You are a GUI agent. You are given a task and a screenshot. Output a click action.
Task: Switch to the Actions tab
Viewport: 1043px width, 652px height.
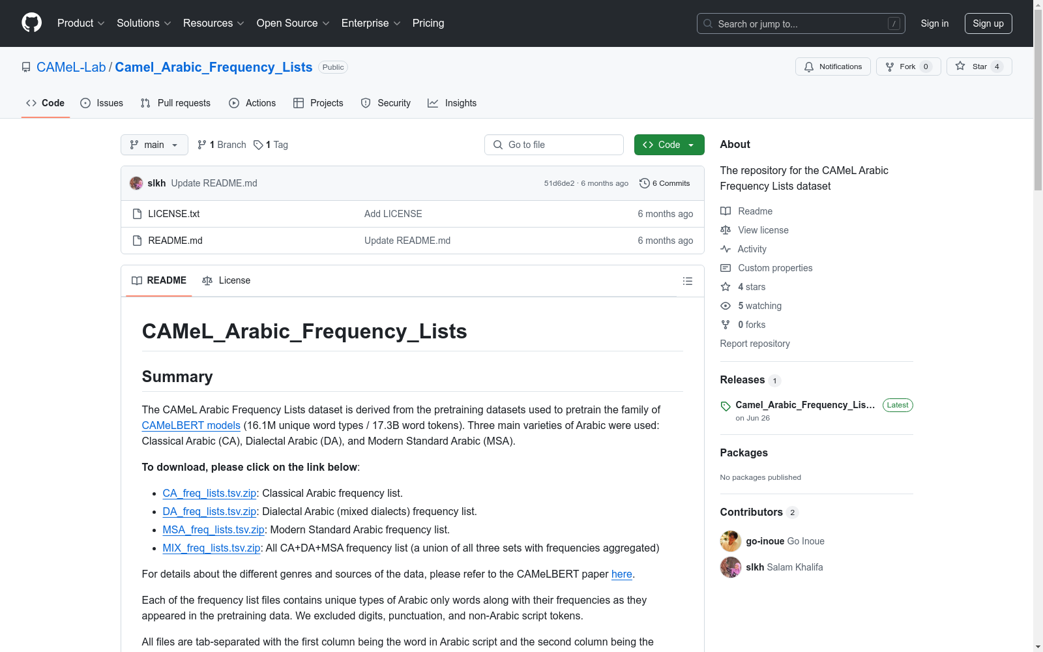click(x=252, y=103)
